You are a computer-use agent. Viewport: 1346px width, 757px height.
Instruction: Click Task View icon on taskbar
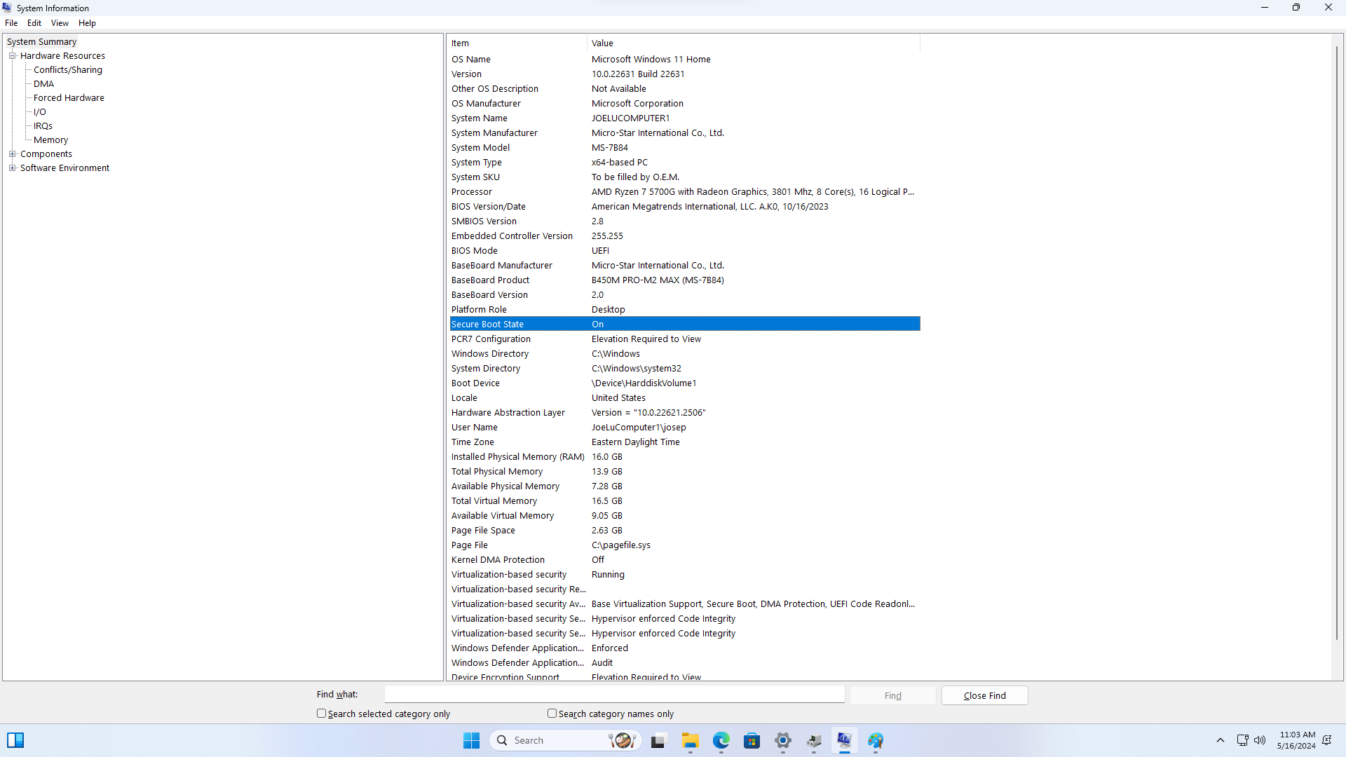(658, 740)
